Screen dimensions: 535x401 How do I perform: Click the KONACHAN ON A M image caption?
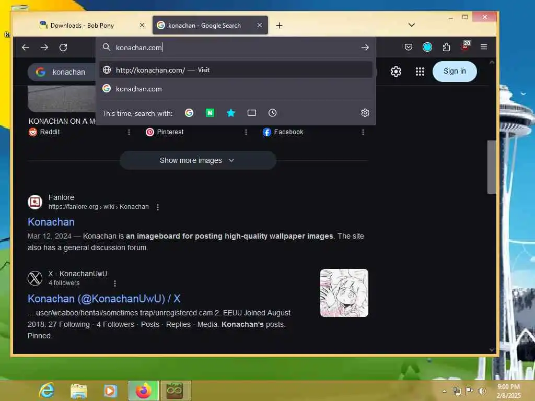62,121
